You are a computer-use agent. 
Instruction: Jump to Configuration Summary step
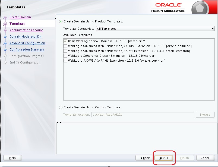(x=27, y=49)
